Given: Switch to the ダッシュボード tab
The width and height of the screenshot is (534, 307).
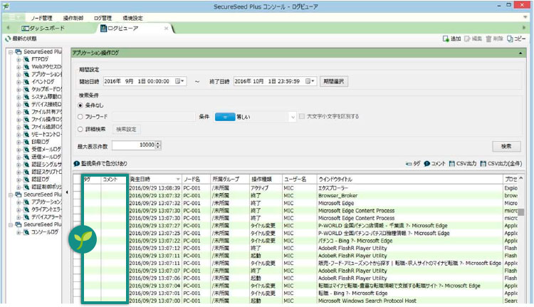Looking at the screenshot, I should tap(43, 28).
